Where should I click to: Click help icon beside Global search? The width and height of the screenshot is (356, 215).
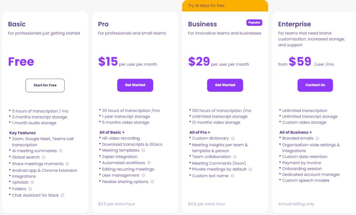click(x=44, y=157)
